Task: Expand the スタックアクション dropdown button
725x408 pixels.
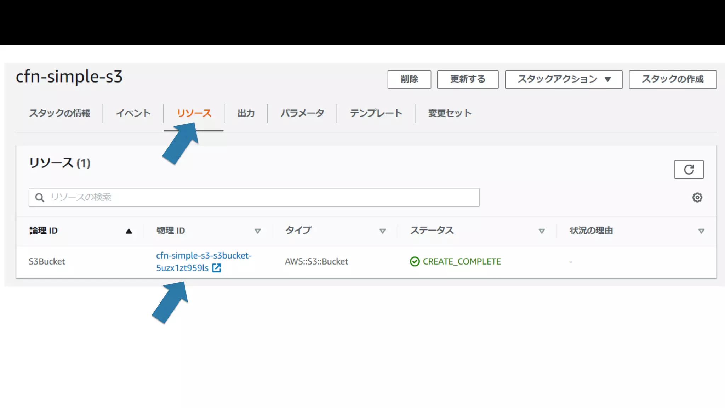Action: pyautogui.click(x=563, y=79)
